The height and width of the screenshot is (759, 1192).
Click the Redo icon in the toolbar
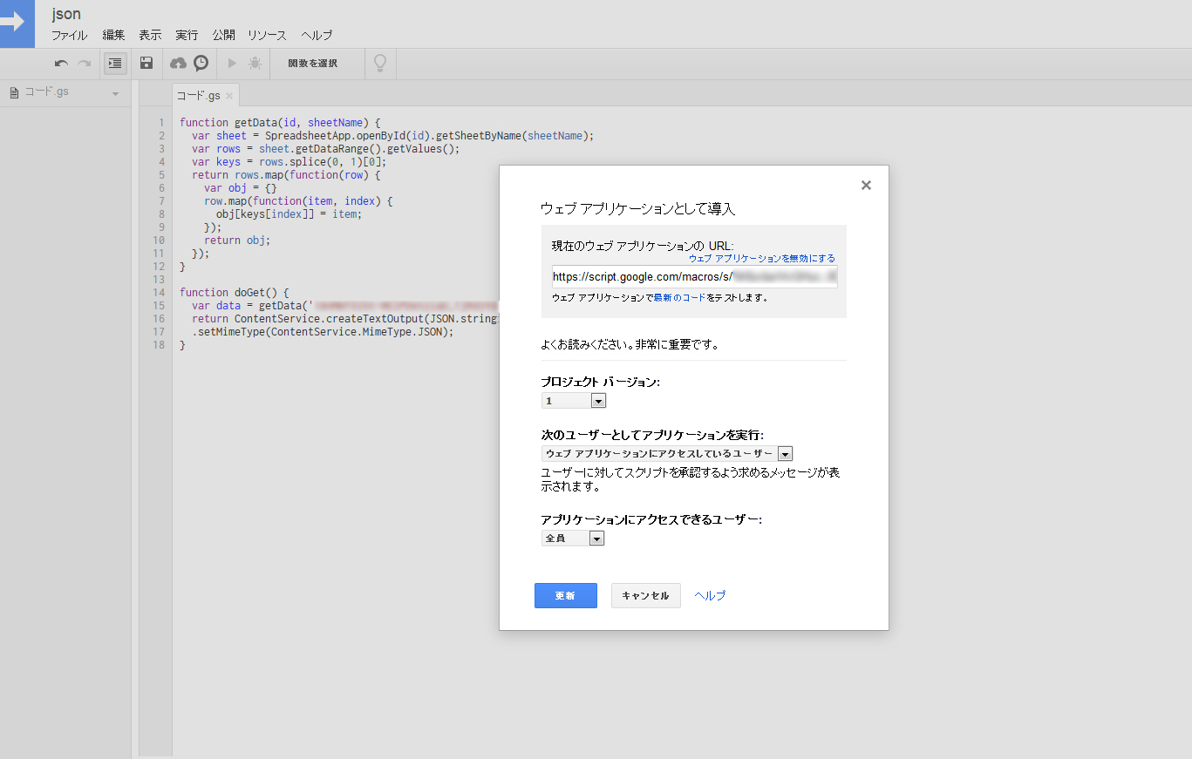(x=84, y=63)
